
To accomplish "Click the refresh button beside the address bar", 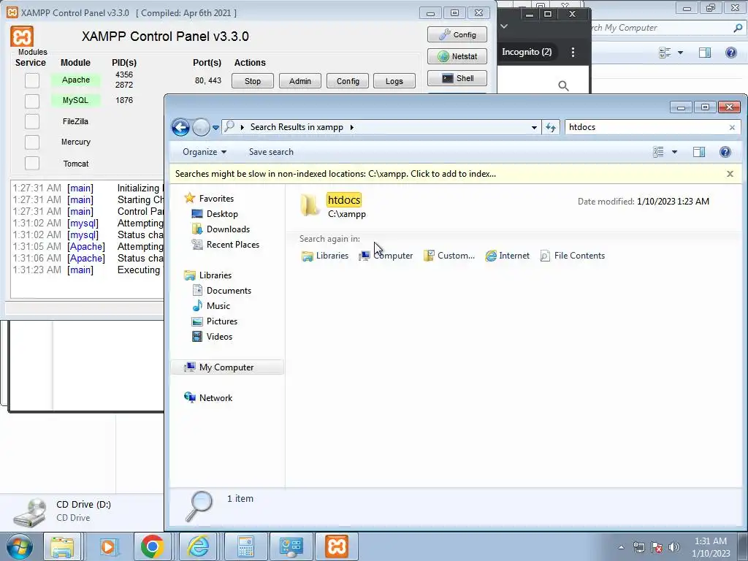I will tap(551, 127).
